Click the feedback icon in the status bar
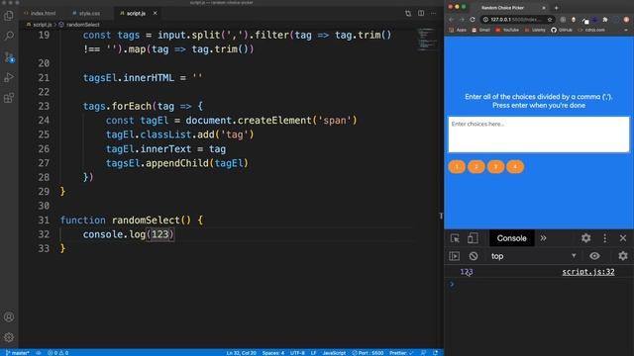 coord(423,353)
